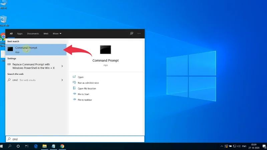
Task: Select the Web search tab
Action: 46,34
